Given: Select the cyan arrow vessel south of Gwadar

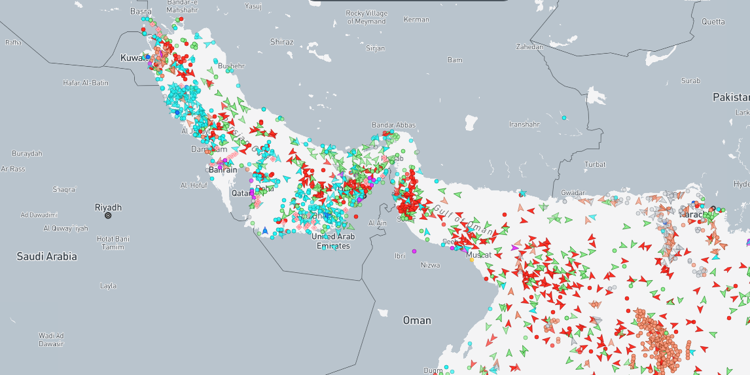Looking at the screenshot, I should coord(592,217).
